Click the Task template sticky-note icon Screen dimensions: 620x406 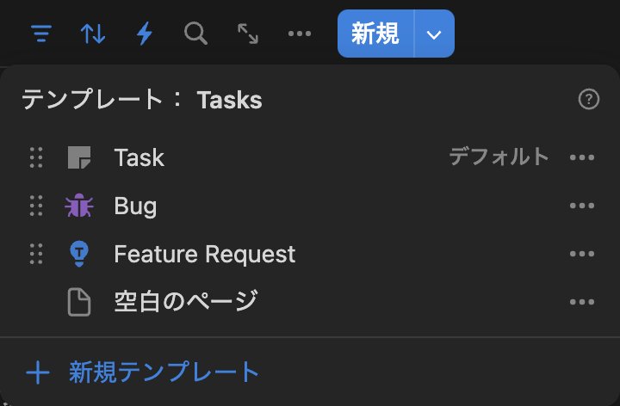[x=79, y=157]
